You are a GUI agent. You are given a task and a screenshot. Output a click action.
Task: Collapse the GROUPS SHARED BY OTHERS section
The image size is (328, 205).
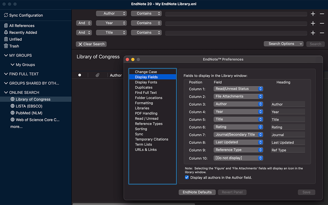click(x=6, y=83)
